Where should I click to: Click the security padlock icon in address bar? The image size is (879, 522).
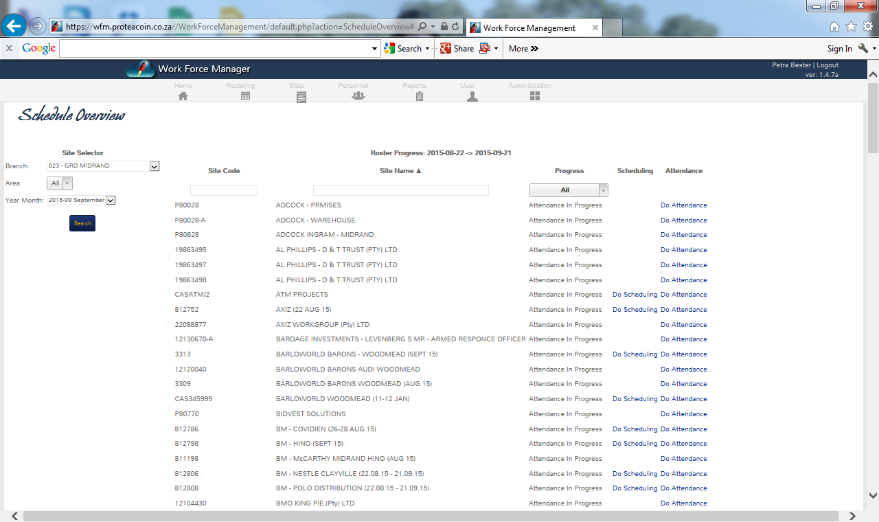click(444, 26)
